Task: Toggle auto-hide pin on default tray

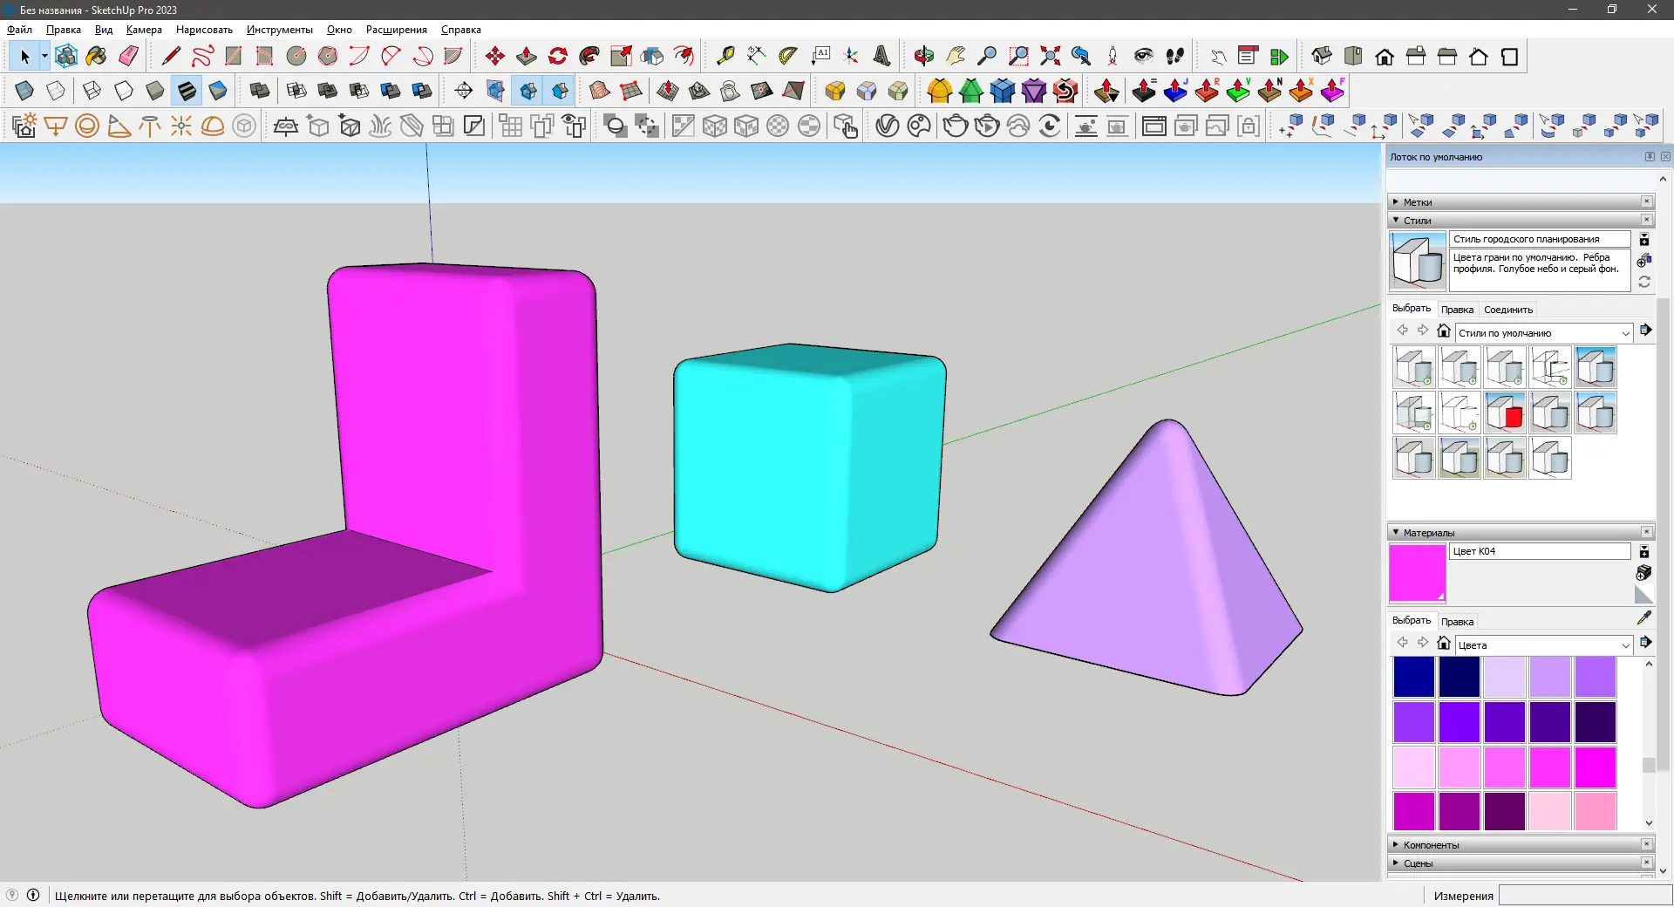Action: [x=1650, y=157]
